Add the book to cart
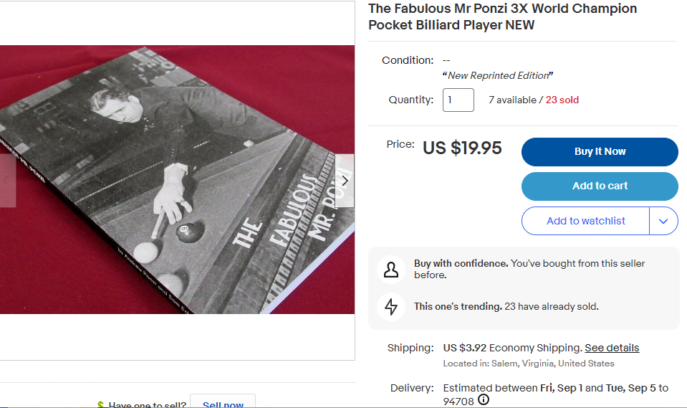The image size is (687, 408). point(600,186)
